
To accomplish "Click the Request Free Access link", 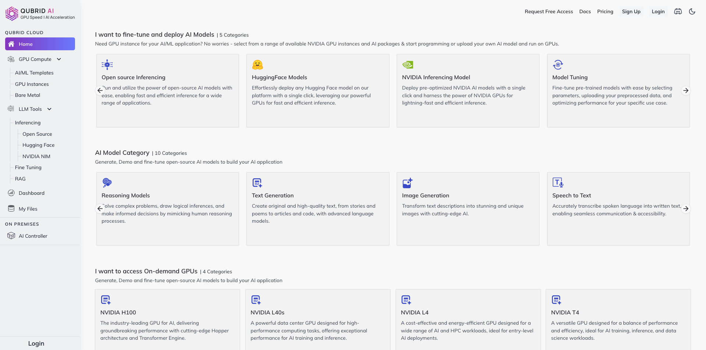I will [549, 11].
